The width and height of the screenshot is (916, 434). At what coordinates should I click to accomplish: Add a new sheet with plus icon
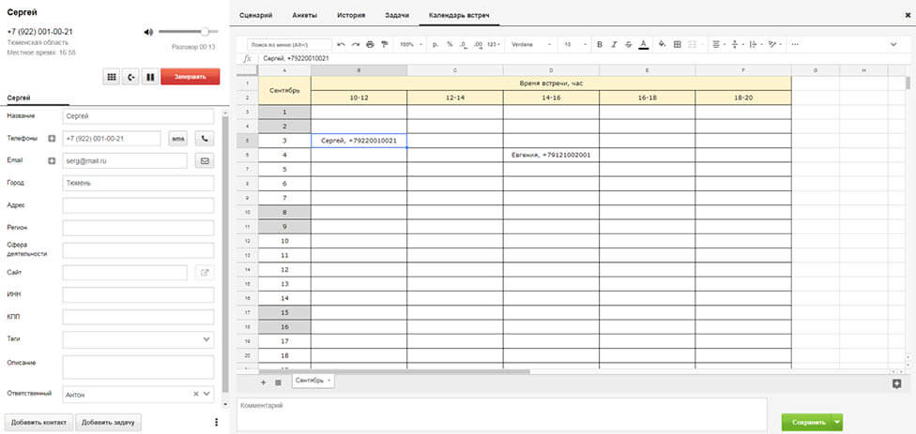[263, 382]
